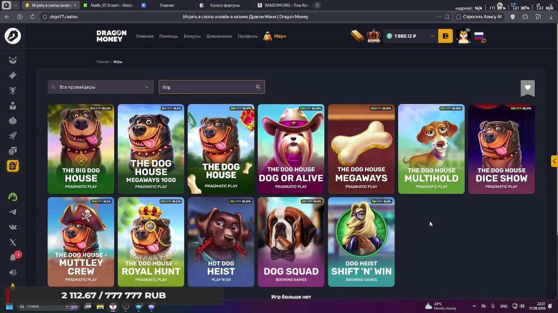
Task: Open The Big Dog House game
Action: (81, 149)
